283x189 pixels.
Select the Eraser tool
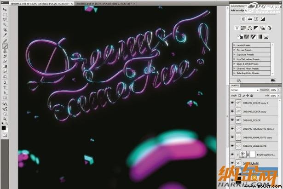tap(5, 61)
